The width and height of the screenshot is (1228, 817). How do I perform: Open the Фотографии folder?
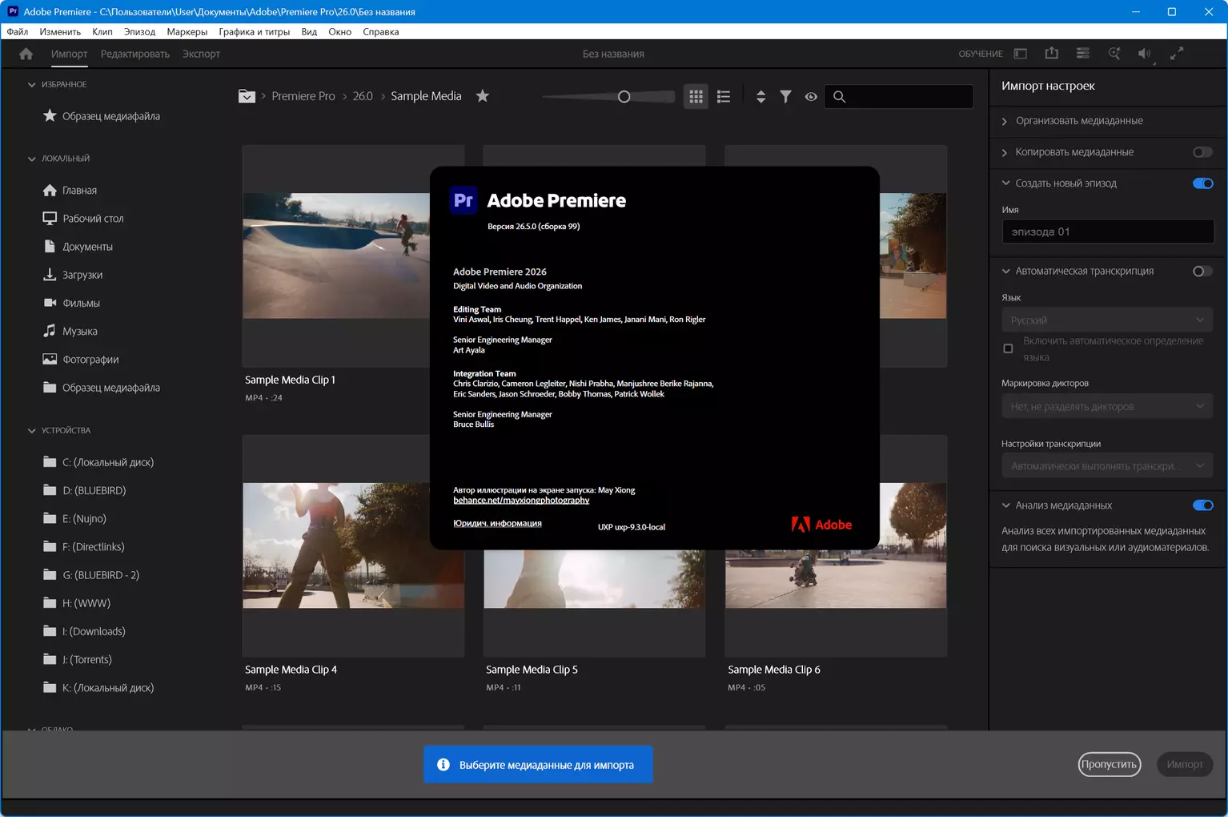point(81,360)
